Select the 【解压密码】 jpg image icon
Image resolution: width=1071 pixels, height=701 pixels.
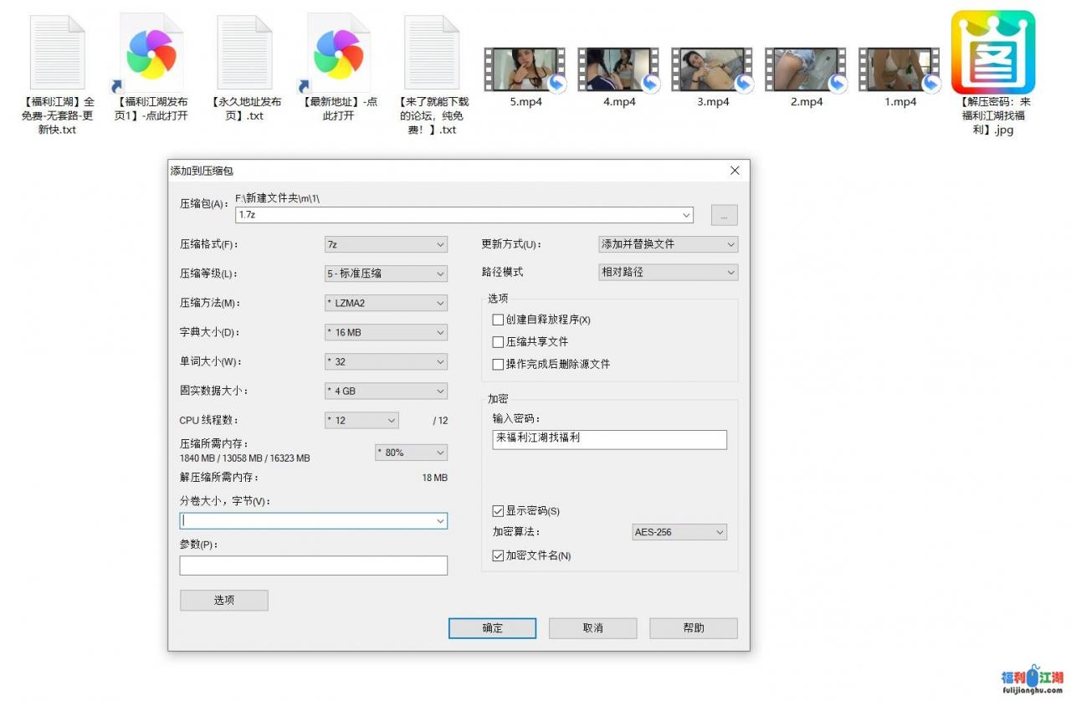point(993,53)
